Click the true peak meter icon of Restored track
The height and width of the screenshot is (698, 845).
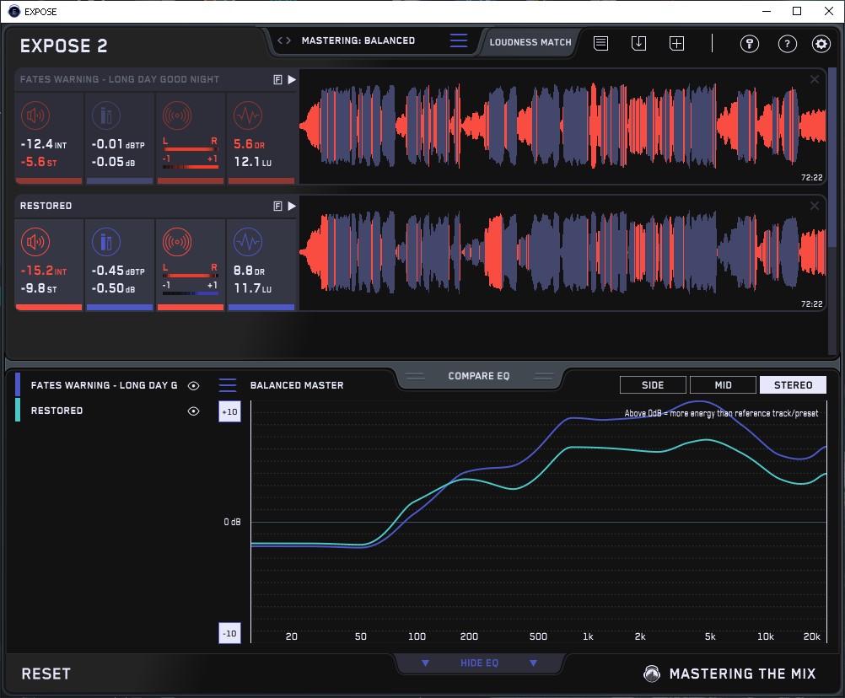pyautogui.click(x=106, y=242)
